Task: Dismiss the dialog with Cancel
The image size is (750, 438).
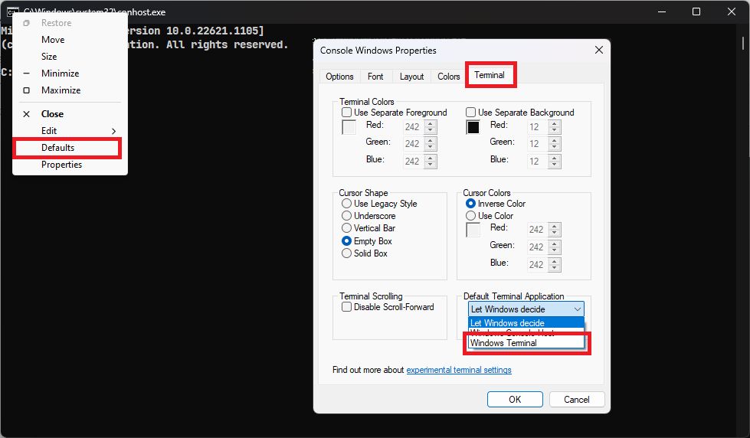Action: (576, 399)
